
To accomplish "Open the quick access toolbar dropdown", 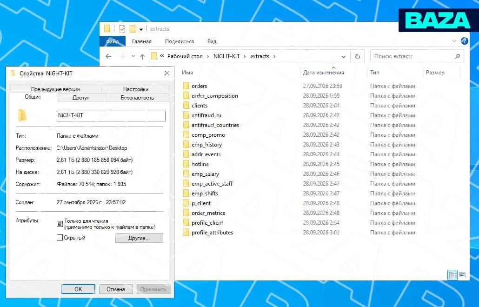I will (141, 29).
